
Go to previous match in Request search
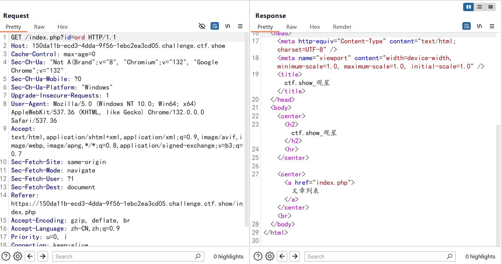[x=30, y=256]
